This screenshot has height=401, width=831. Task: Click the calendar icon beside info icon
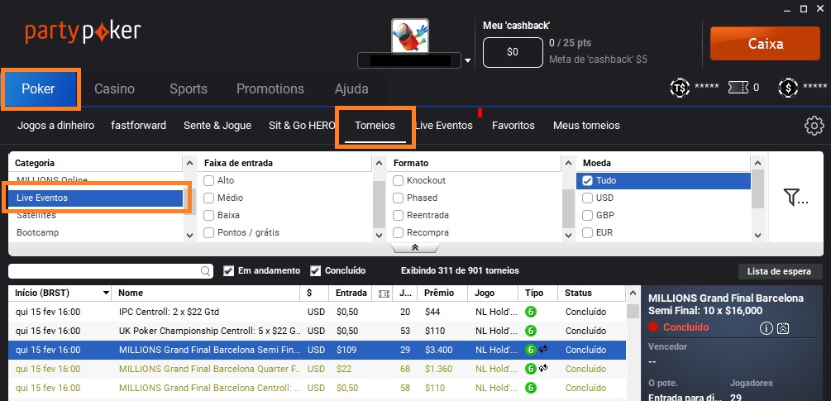(783, 328)
